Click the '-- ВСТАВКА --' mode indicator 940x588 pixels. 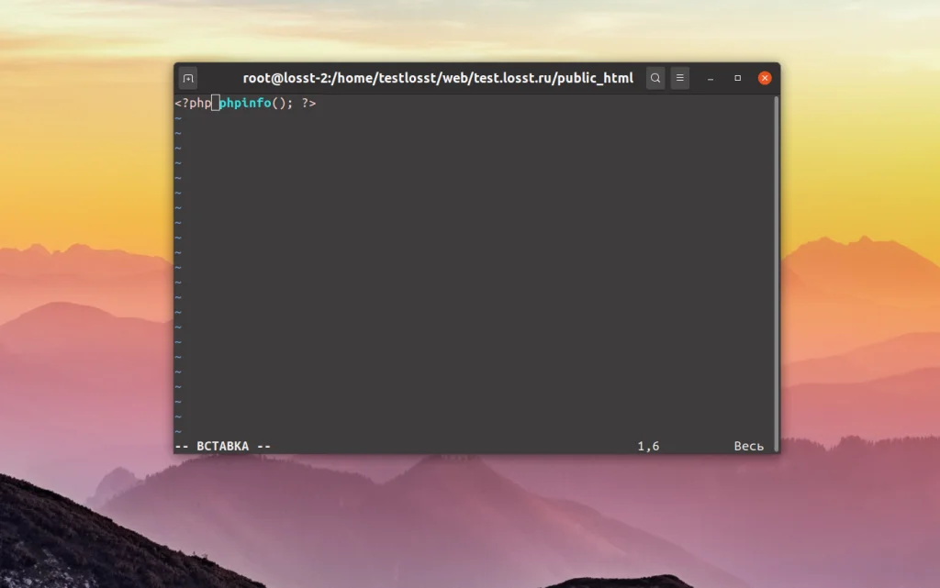click(x=222, y=446)
